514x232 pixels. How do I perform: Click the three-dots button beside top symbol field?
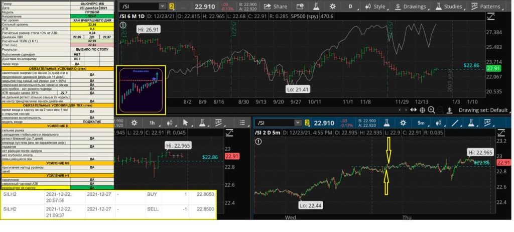coord(183,6)
